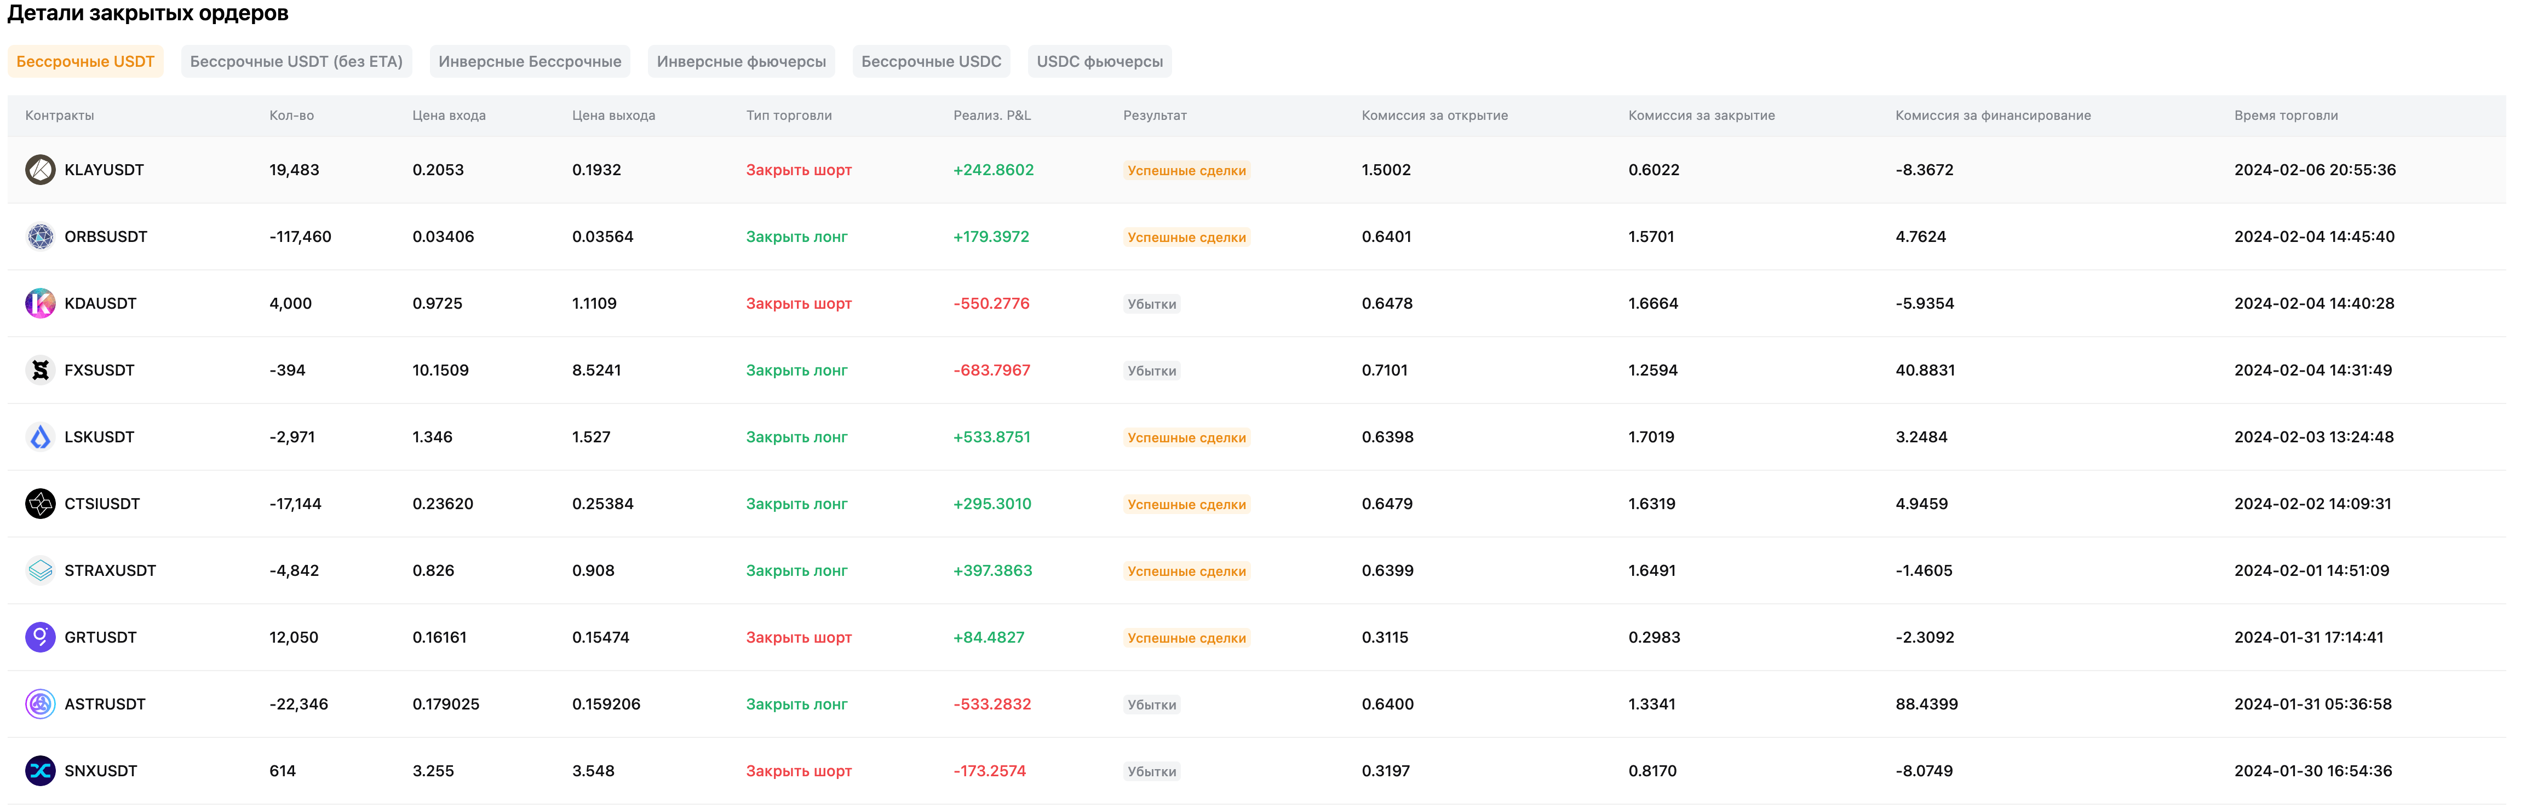Click the GRTUSDT coin icon
2526x808 pixels.
(x=40, y=637)
